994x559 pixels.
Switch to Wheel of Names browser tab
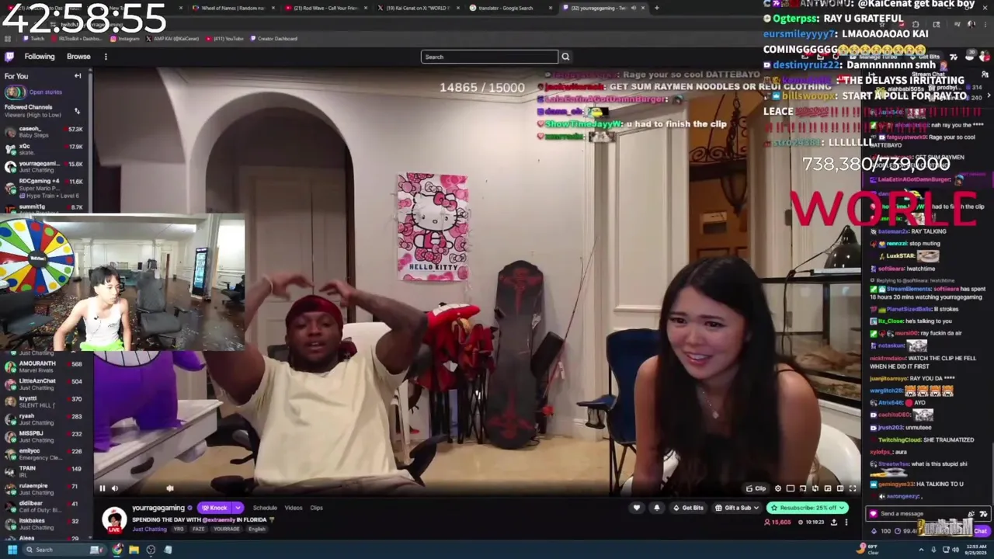(x=233, y=8)
